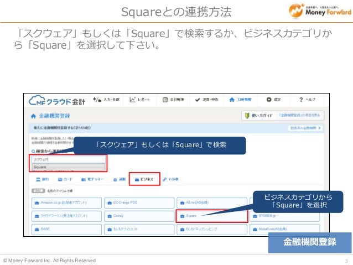Switch to the 銀行 category tab
Viewport: 353px width, 265px height.
pos(42,179)
